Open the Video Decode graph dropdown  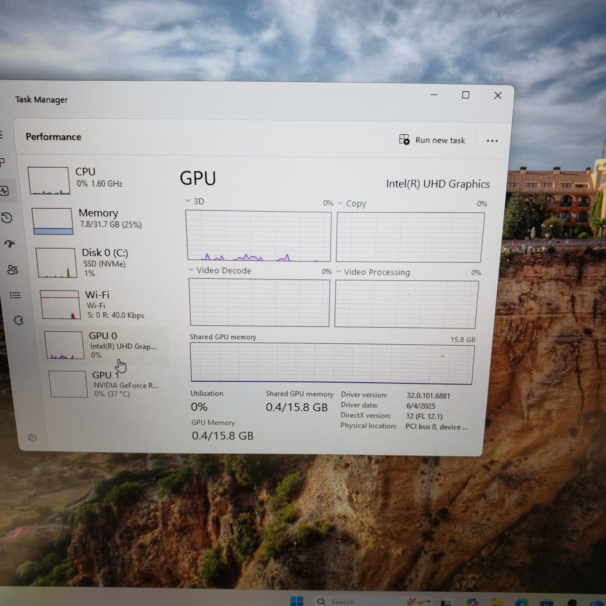click(x=191, y=270)
